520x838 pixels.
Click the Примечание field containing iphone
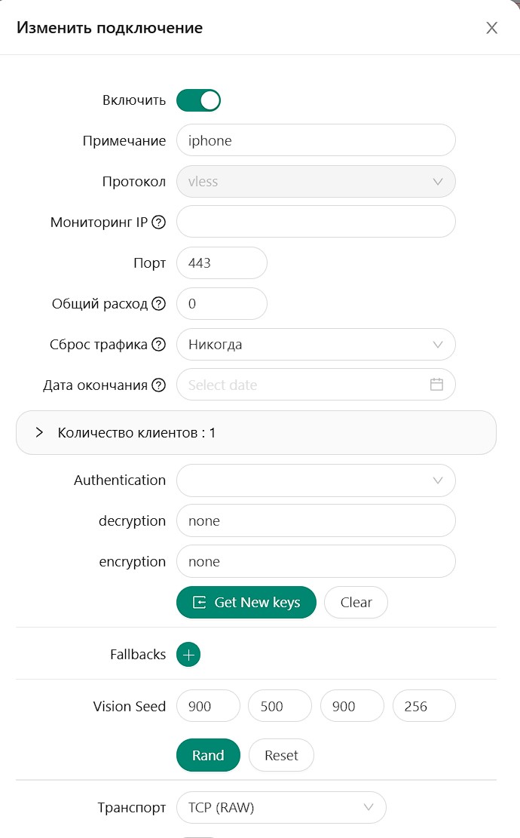[316, 140]
